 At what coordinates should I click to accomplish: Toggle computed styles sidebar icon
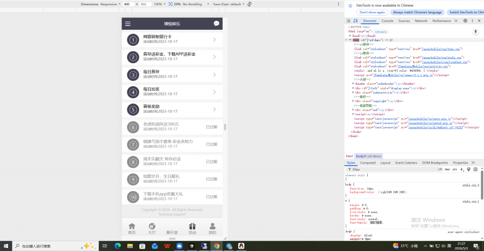(x=475, y=169)
